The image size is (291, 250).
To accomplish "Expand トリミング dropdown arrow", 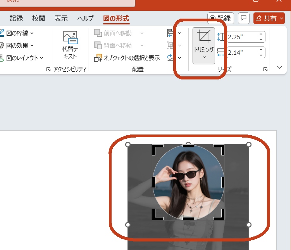I will point(204,57).
